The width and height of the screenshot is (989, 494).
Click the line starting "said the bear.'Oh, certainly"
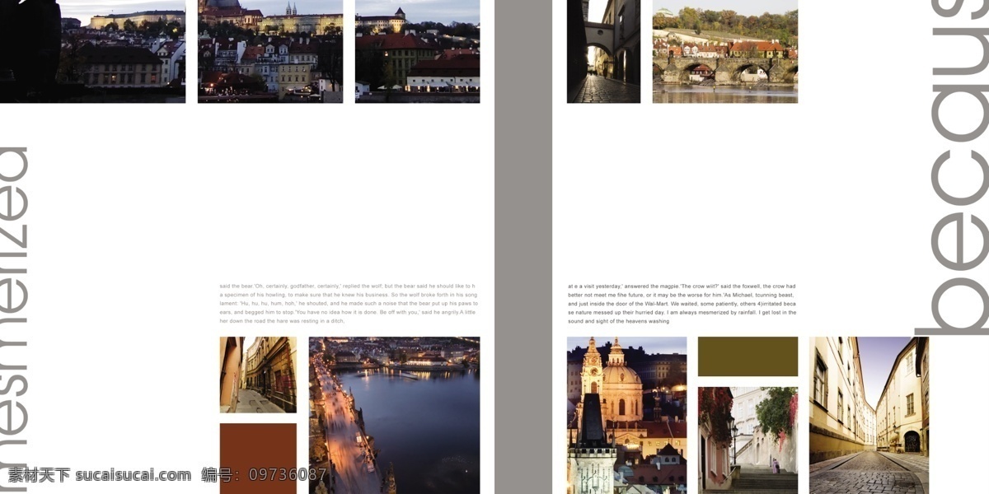[x=348, y=286]
